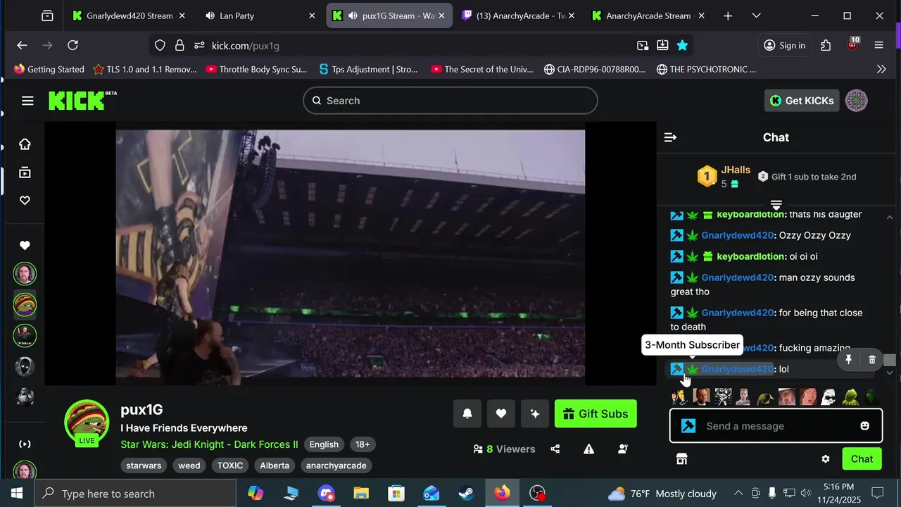
Task: Open the Browse icon in Kick sidebar
Action: click(x=25, y=173)
